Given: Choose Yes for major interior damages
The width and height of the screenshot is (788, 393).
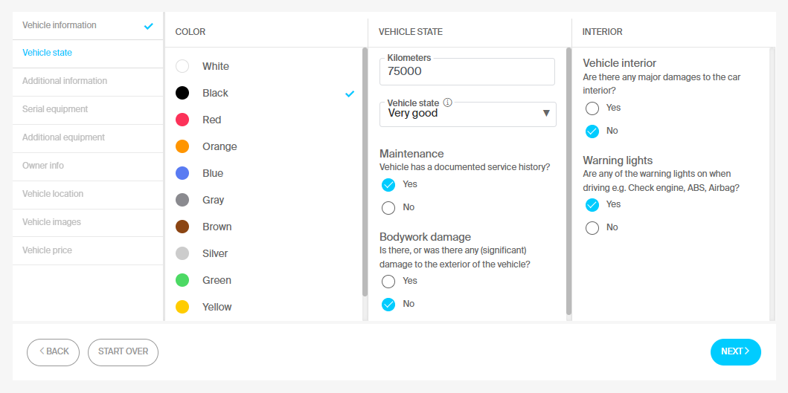Looking at the screenshot, I should point(592,108).
